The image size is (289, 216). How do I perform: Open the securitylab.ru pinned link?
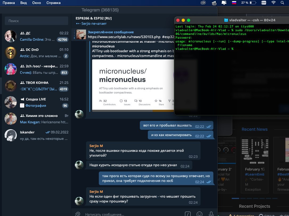point(124,37)
